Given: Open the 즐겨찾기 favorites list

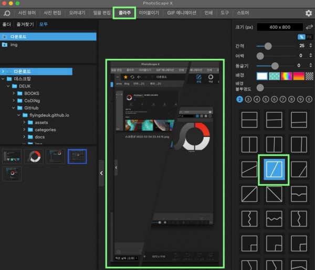Looking at the screenshot, I should pos(26,24).
